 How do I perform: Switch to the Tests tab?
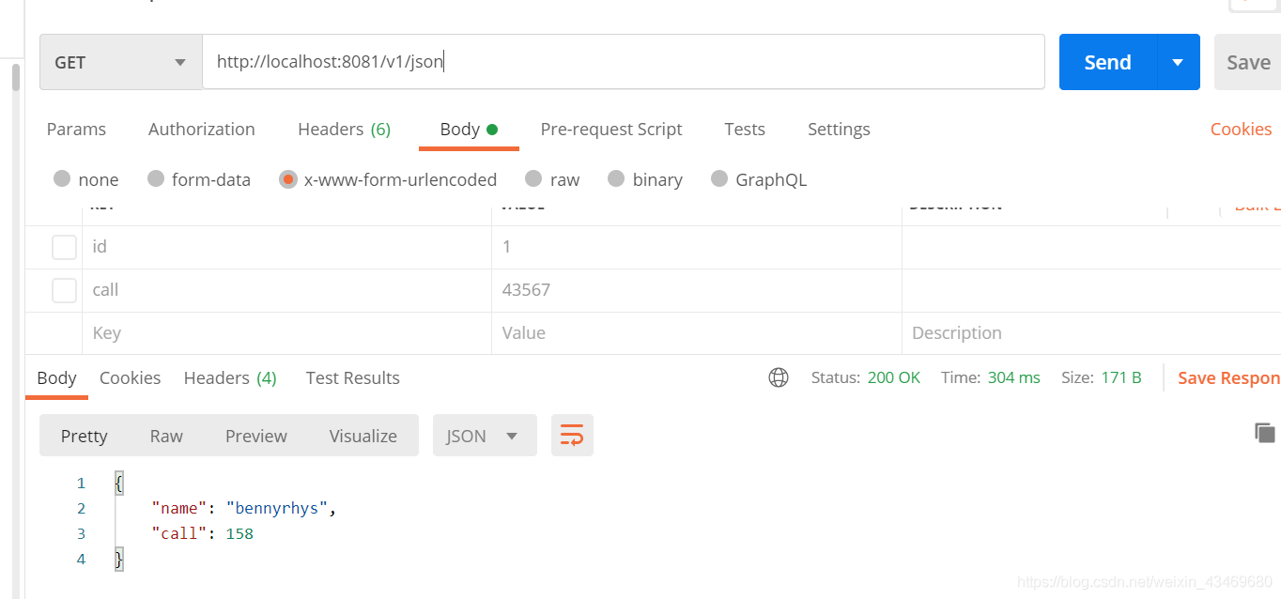click(744, 129)
